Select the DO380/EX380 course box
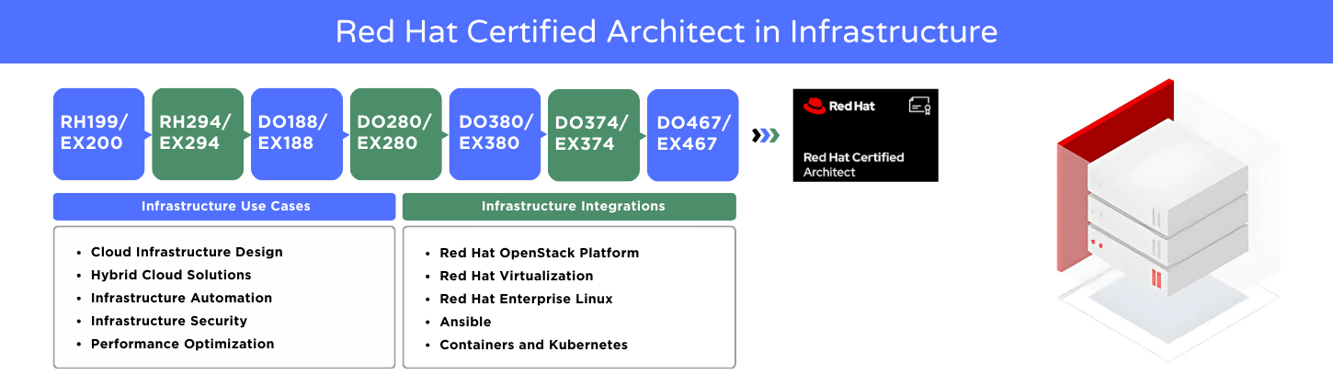 tap(495, 134)
